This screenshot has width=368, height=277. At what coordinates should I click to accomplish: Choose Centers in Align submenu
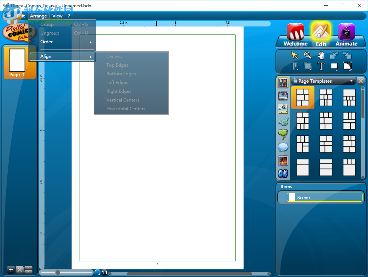tap(131, 56)
